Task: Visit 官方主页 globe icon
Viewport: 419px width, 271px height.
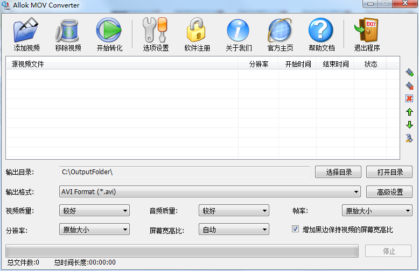Action: (x=280, y=30)
